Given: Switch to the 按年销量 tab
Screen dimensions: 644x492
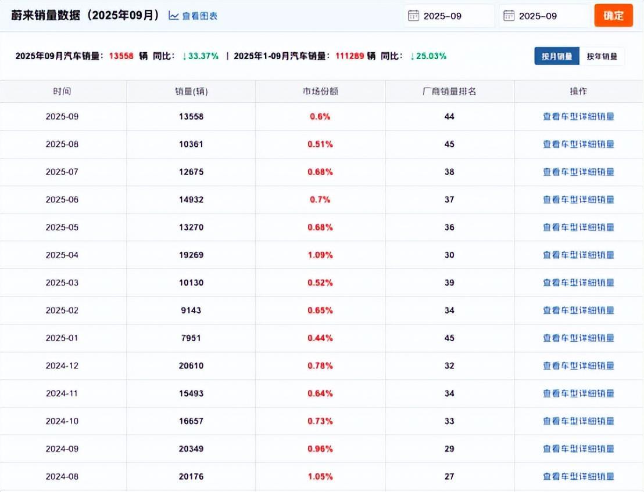Looking at the screenshot, I should click(x=602, y=56).
